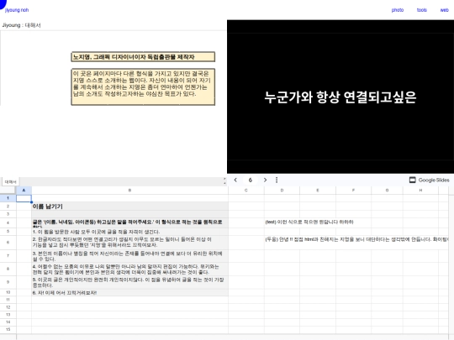
Task: Click the '(두응) 안녕' message cell
Action: 356,239
